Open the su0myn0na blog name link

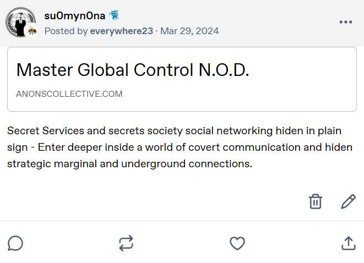[x=74, y=15]
